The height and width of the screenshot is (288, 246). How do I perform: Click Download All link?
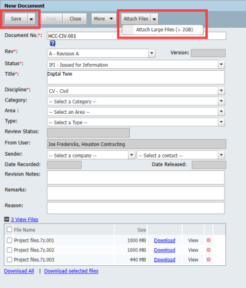[x=19, y=271]
